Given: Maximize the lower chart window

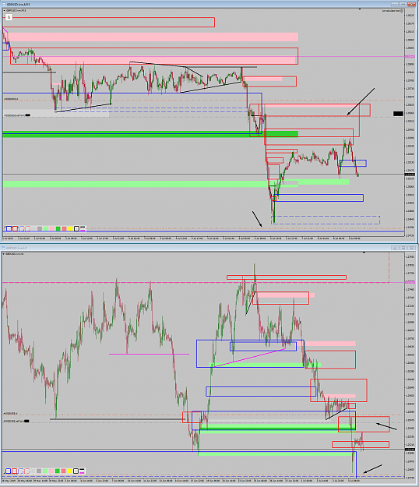Looking at the screenshot, I should pos(403,248).
